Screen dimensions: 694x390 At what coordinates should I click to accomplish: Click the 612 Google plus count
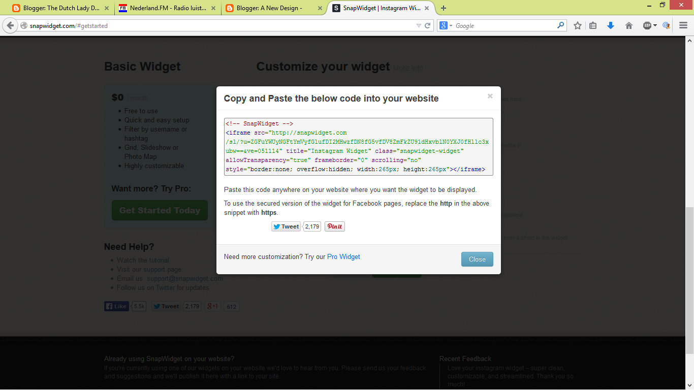point(231,306)
